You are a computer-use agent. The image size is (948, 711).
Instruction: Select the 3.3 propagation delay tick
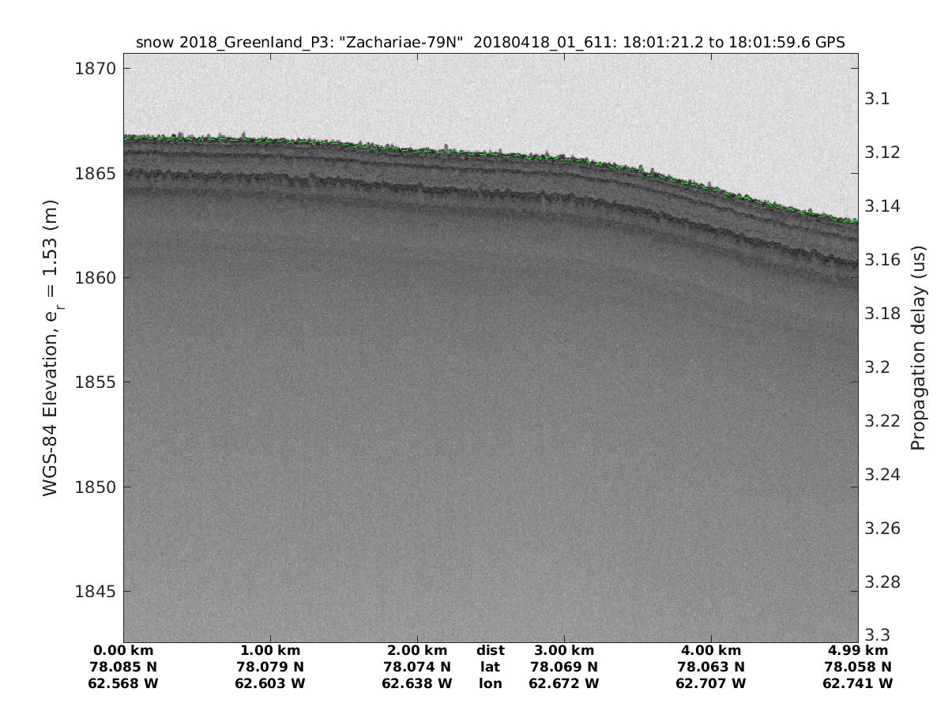click(x=878, y=635)
